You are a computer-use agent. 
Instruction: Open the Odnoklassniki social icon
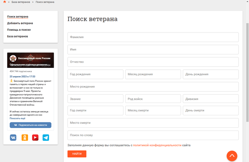point(24,138)
